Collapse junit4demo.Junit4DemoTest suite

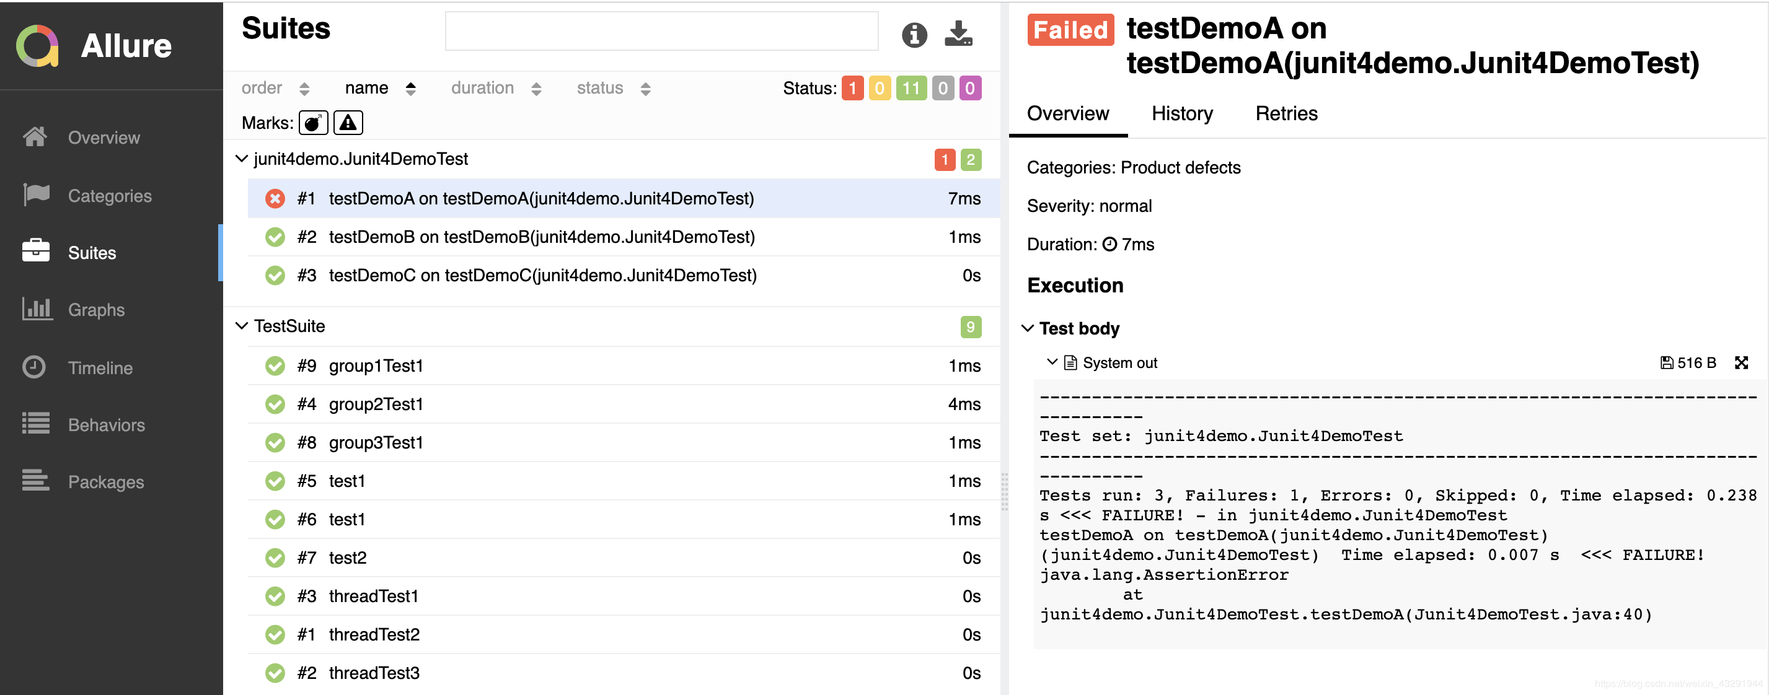242,159
